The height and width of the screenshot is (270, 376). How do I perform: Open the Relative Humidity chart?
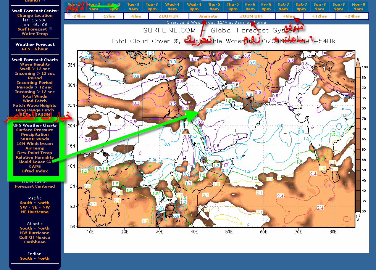(x=35, y=157)
